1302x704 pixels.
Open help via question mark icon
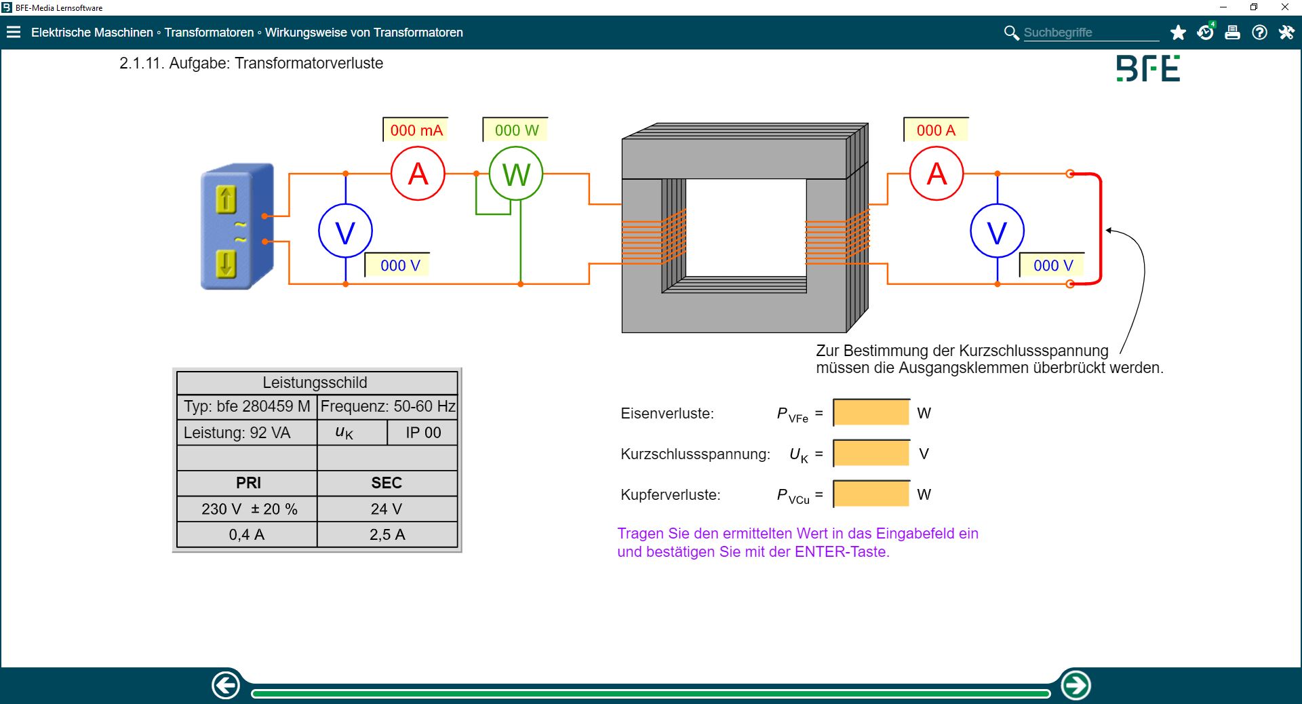1259,33
